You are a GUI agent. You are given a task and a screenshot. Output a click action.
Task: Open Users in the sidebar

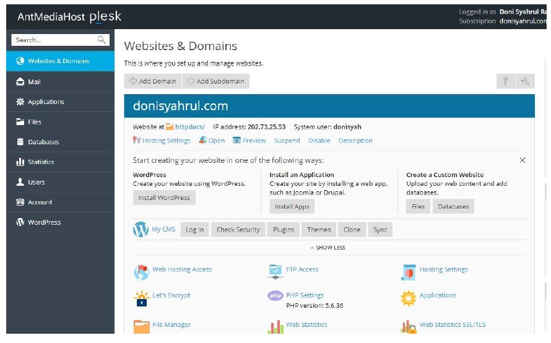click(60, 181)
